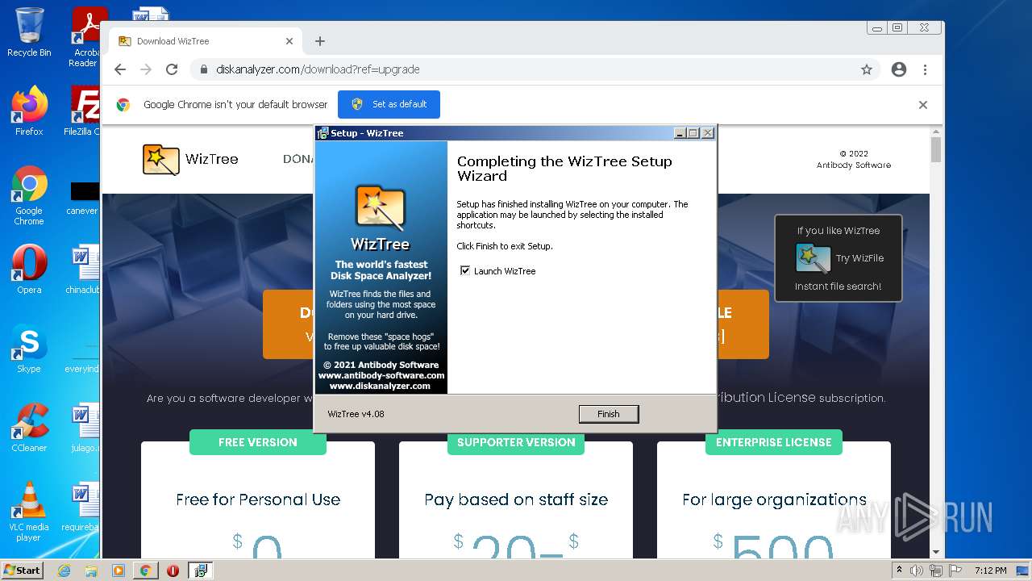Viewport: 1032px width, 581px height.
Task: Close the Download WizTree tab
Action: click(x=289, y=41)
